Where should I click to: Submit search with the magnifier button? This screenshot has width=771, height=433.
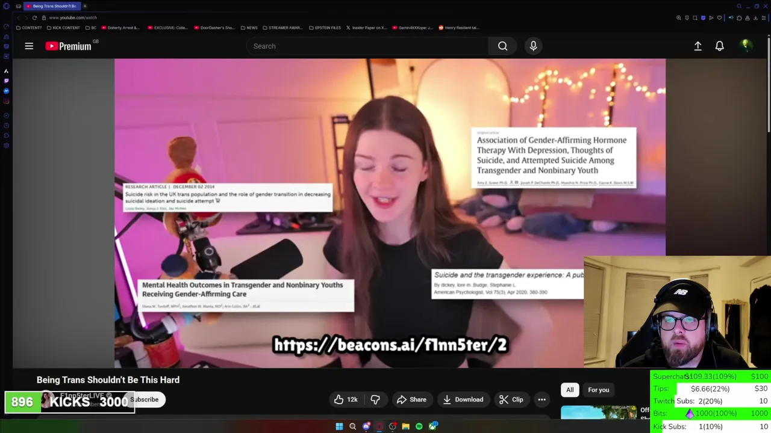pos(502,46)
